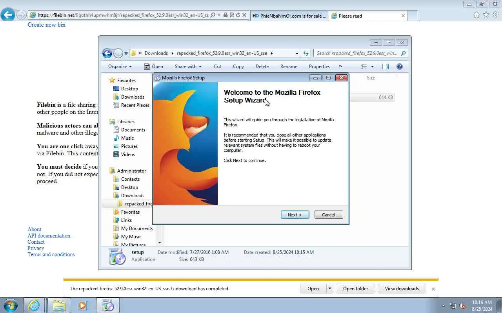Open the Contact link
502x313 pixels.
[x=36, y=242]
